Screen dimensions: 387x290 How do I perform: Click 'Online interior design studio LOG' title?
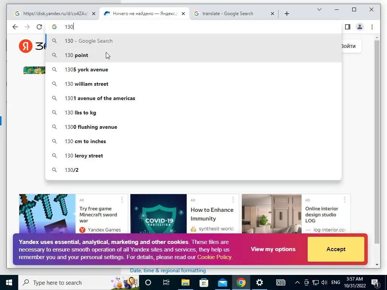(322, 214)
